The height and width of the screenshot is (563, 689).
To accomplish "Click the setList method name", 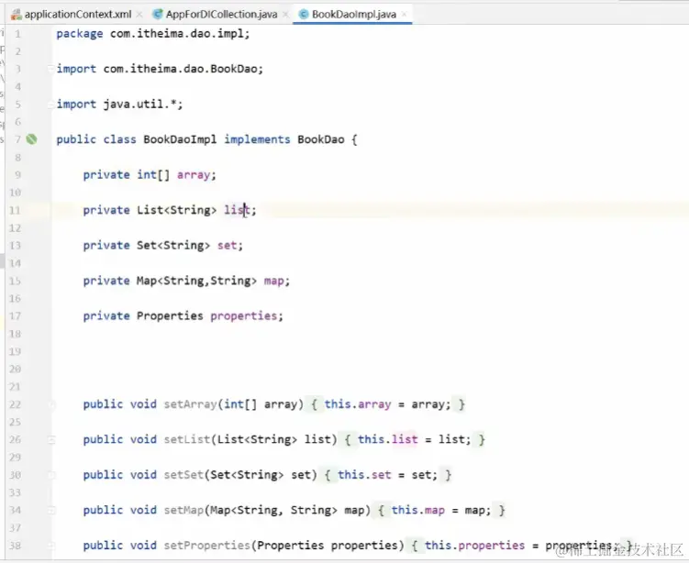I will click(x=187, y=439).
